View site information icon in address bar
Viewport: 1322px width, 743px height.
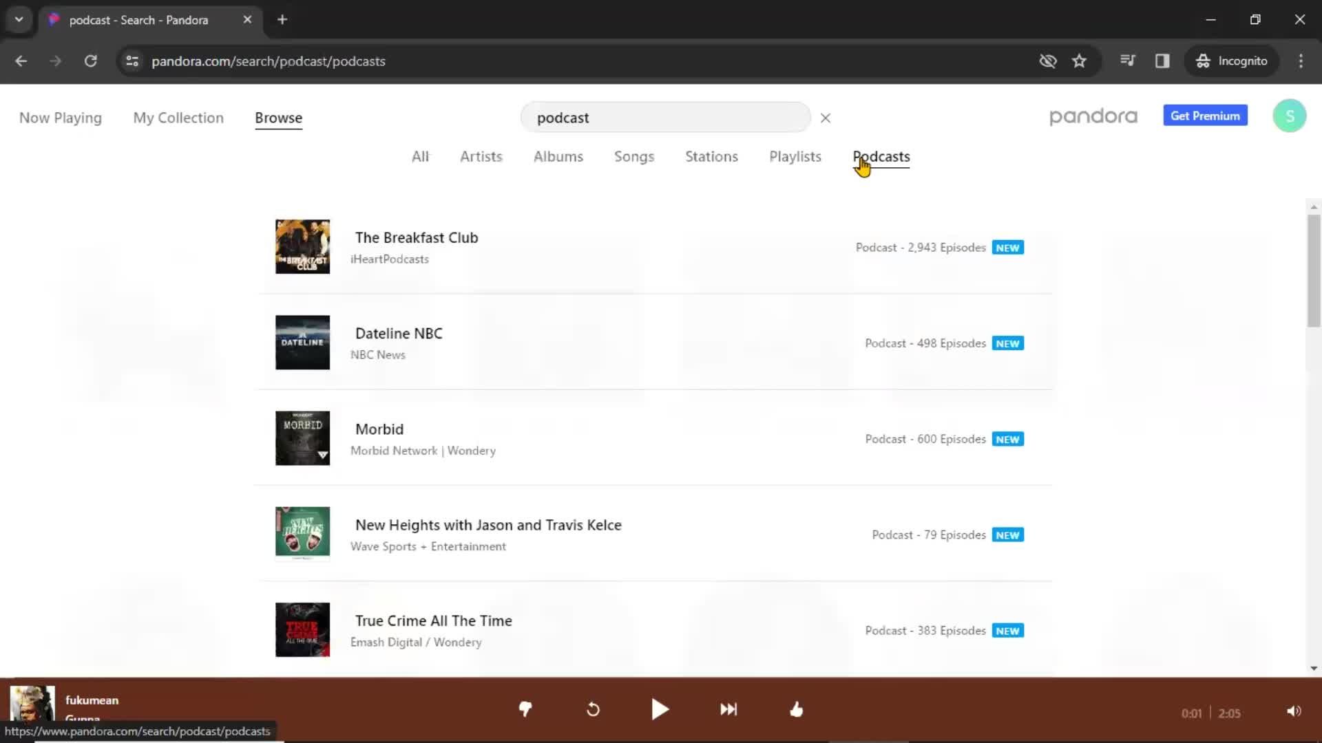132,61
